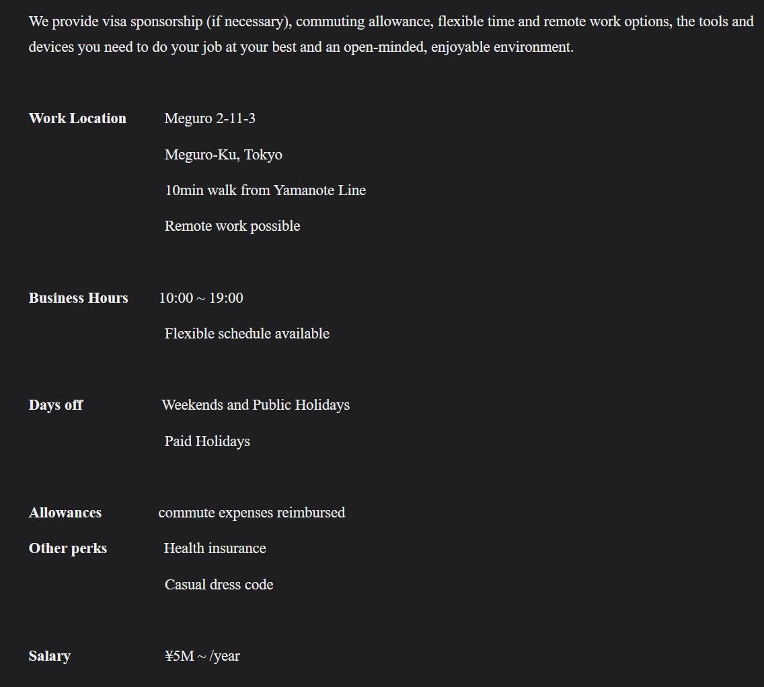Click 10min walk from Yamanote Line text
The width and height of the screenshot is (764, 687).
(266, 190)
